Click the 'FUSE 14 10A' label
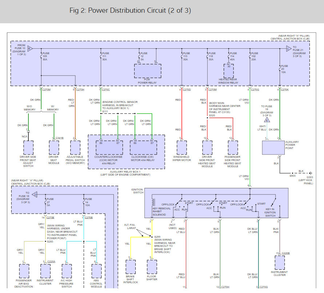 click(x=88, y=202)
